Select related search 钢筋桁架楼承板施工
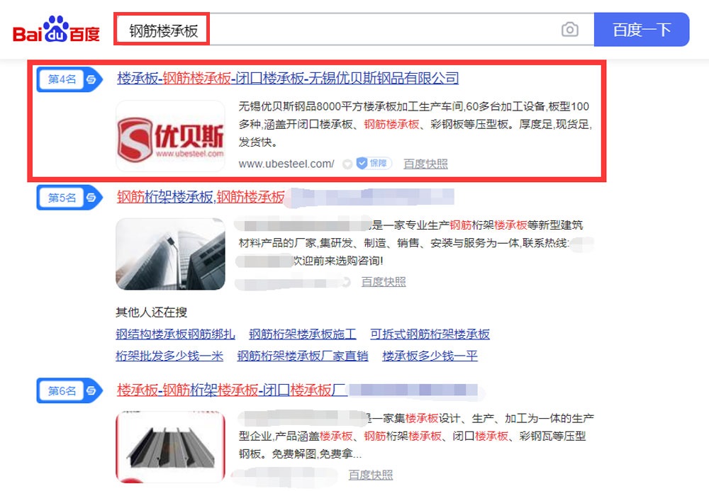The width and height of the screenshot is (709, 491). point(303,334)
